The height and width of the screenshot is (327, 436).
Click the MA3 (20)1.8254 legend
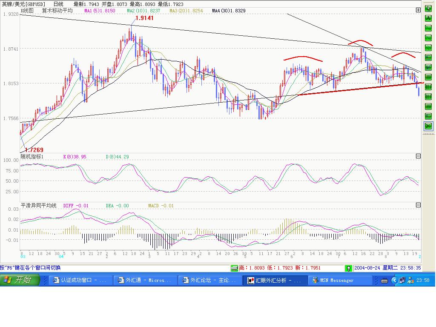point(186,11)
